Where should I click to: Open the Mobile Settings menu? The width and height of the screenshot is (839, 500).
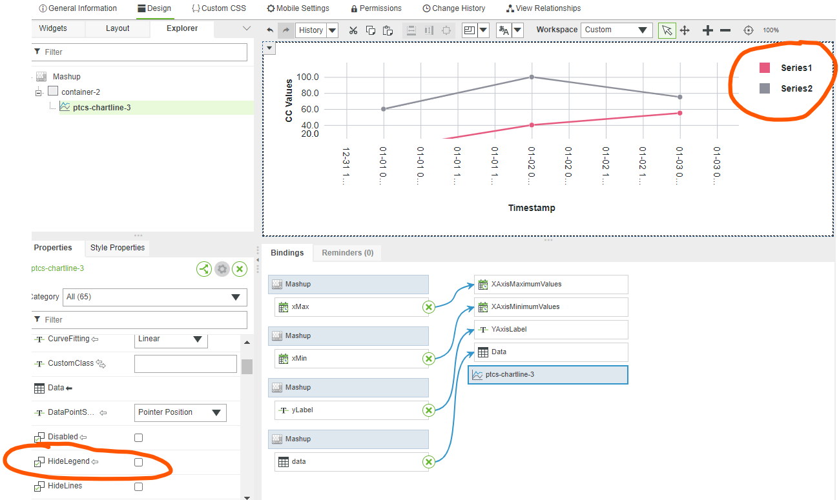[298, 8]
